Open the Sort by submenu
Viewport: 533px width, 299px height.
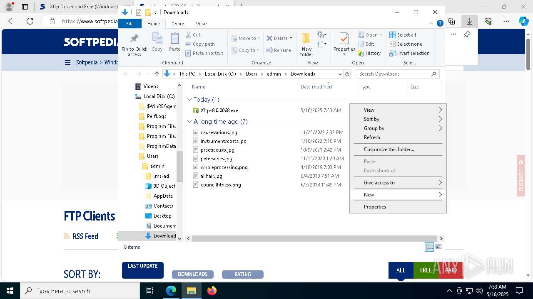point(398,119)
